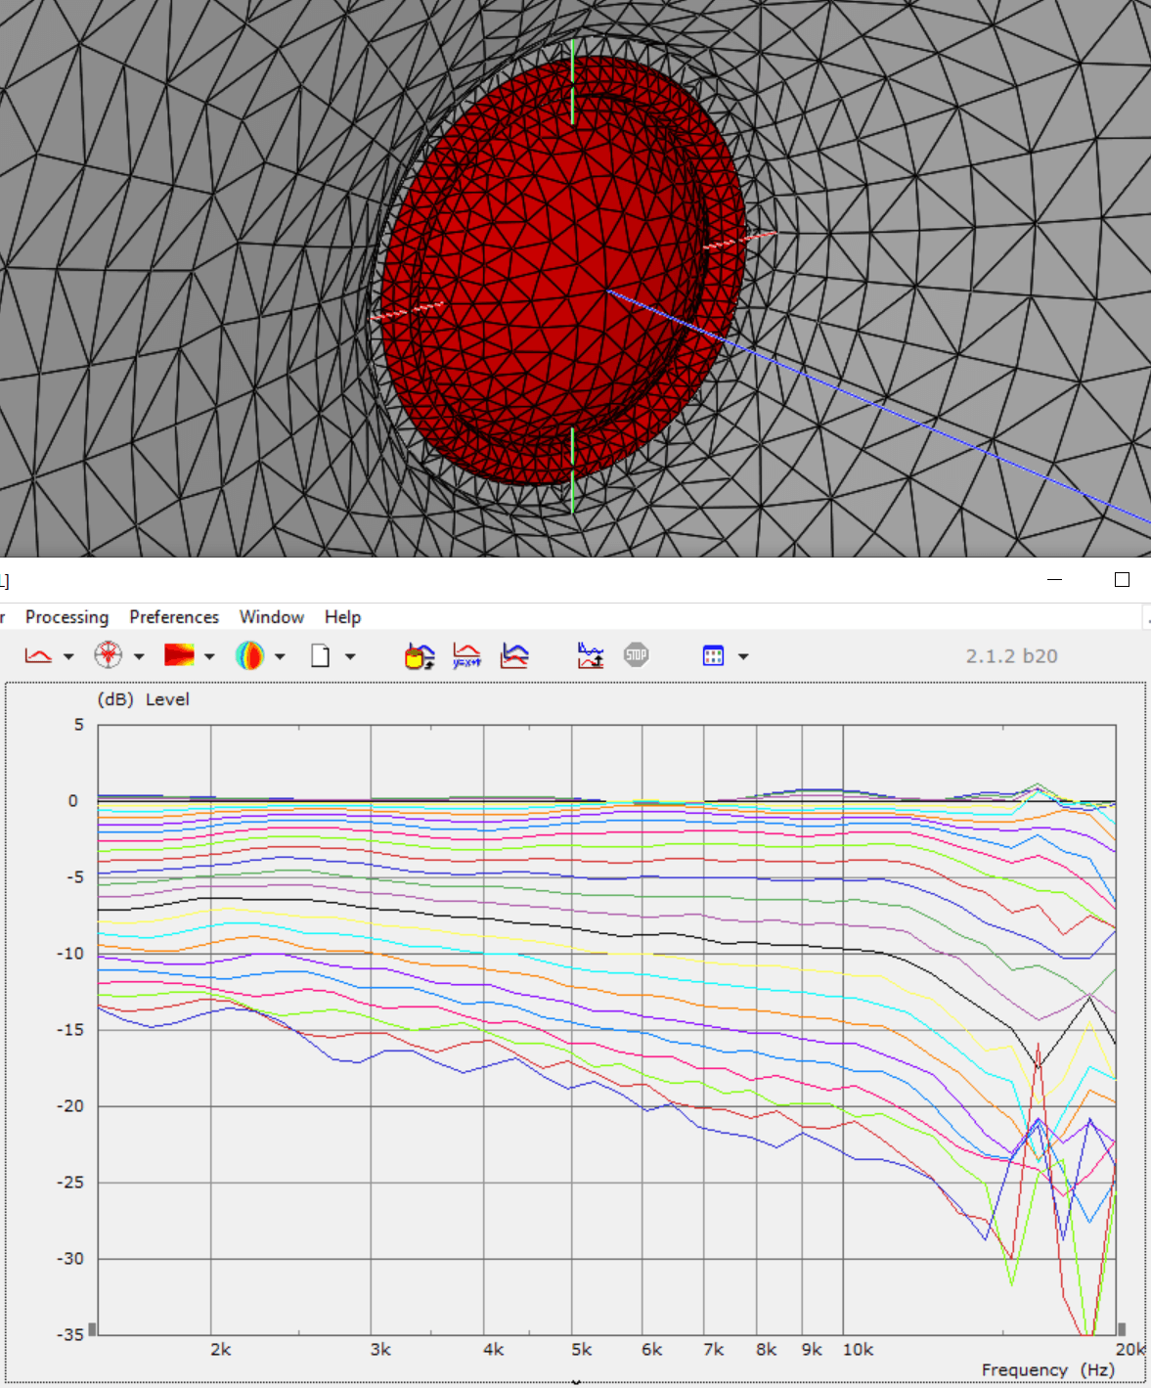Click the minimize button of the window
Image resolution: width=1151 pixels, height=1388 pixels.
coord(1054,580)
